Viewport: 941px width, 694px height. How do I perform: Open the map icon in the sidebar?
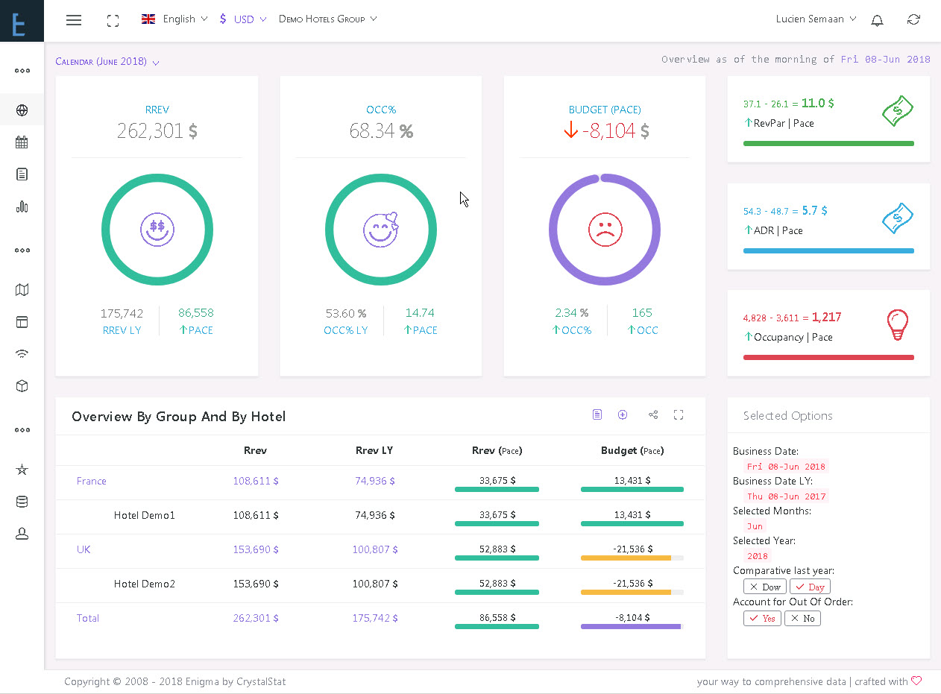(x=22, y=290)
